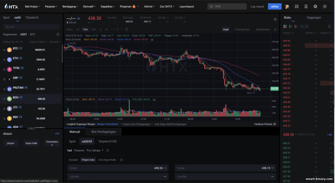
Task: Click buy-side harga field showing 438.26
Action: [x=118, y=168]
